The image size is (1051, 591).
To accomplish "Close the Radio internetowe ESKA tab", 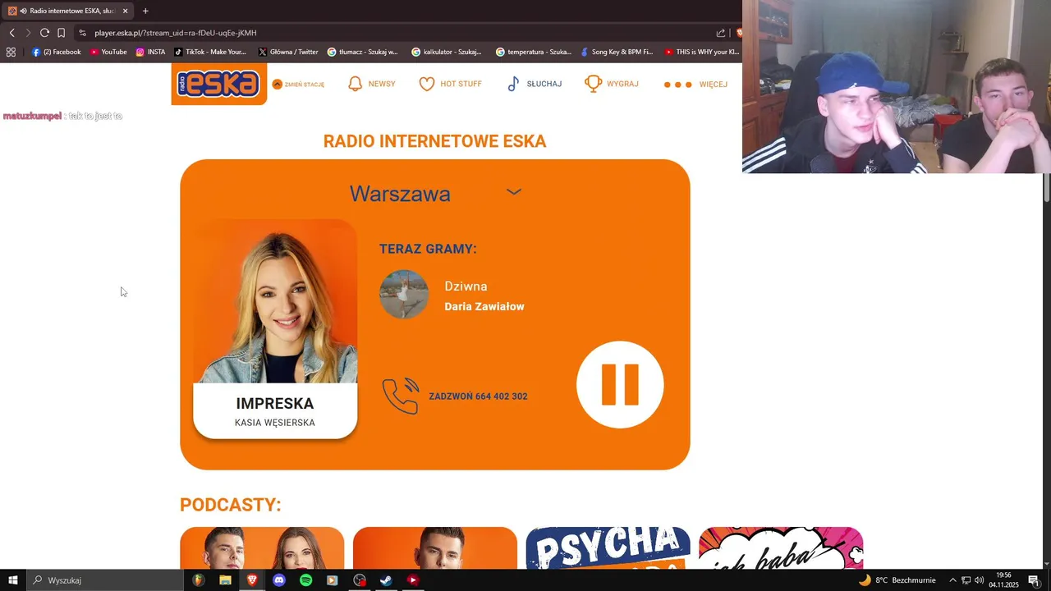I will click(126, 11).
